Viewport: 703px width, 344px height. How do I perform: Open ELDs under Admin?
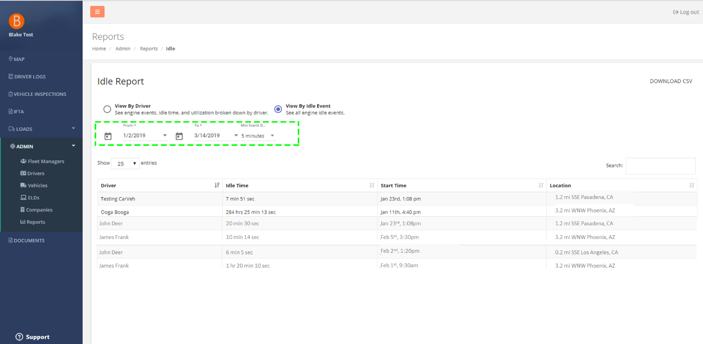(x=30, y=198)
